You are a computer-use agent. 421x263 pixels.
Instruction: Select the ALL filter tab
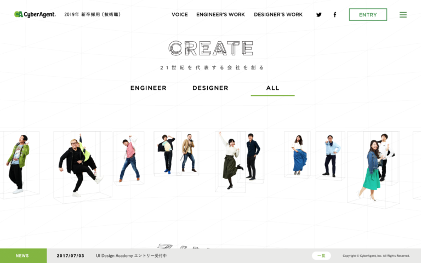273,88
